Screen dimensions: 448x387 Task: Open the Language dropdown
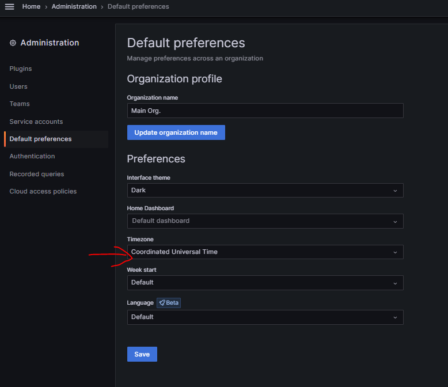click(x=265, y=317)
